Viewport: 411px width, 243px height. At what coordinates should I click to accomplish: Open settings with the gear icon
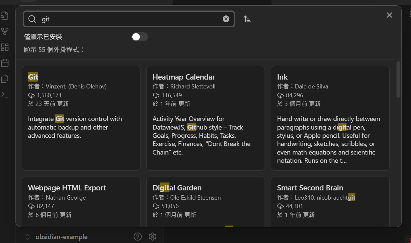(x=152, y=236)
